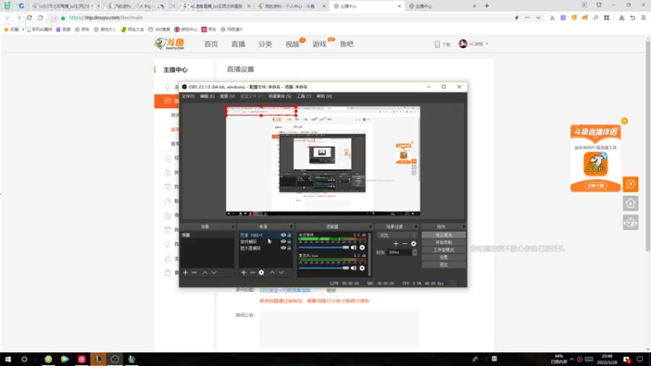Open the File (F) menu in OBS
This screenshot has height=366, width=651.
click(188, 96)
